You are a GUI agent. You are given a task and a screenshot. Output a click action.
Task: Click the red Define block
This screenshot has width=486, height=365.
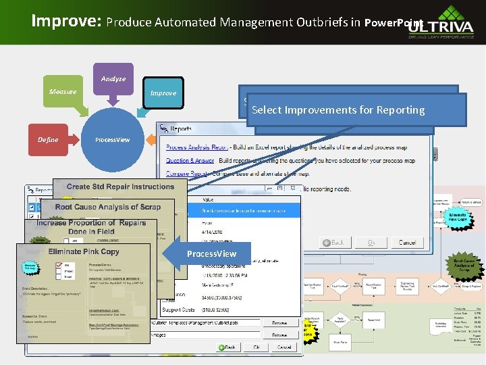click(48, 140)
